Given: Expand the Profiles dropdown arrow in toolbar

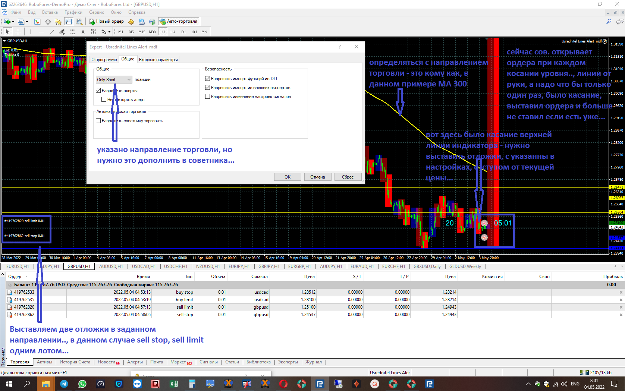Looking at the screenshot, I should pyautogui.click(x=27, y=22).
